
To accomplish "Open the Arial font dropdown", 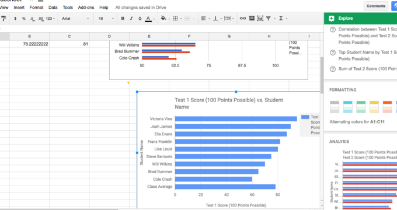I will click(x=75, y=19).
